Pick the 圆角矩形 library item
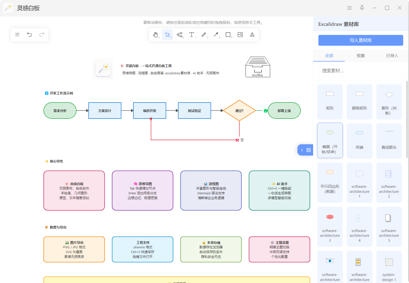This screenshot has width=409, height=283. 359,102
